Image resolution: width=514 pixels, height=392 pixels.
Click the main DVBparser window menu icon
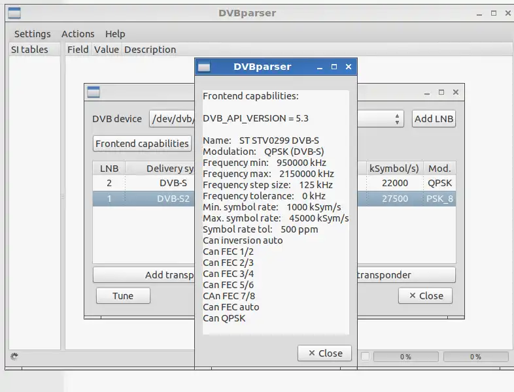click(14, 13)
